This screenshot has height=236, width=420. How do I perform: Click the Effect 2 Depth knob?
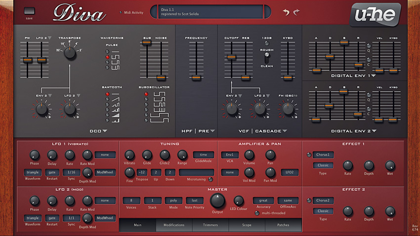369,211
